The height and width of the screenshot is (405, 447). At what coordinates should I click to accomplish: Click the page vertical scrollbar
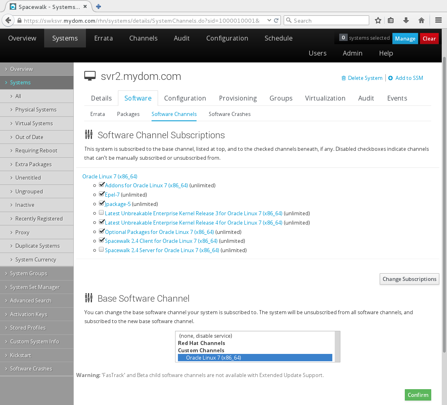click(x=444, y=204)
